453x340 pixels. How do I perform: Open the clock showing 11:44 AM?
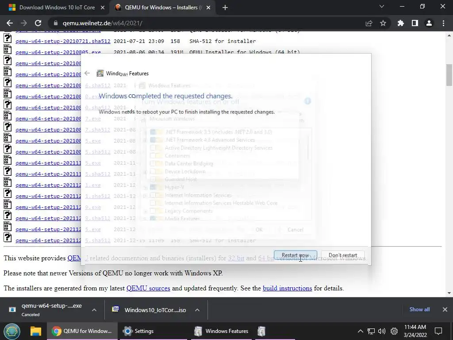[x=415, y=331]
